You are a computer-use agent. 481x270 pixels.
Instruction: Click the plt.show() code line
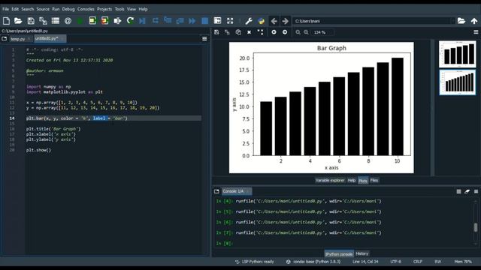click(x=38, y=150)
